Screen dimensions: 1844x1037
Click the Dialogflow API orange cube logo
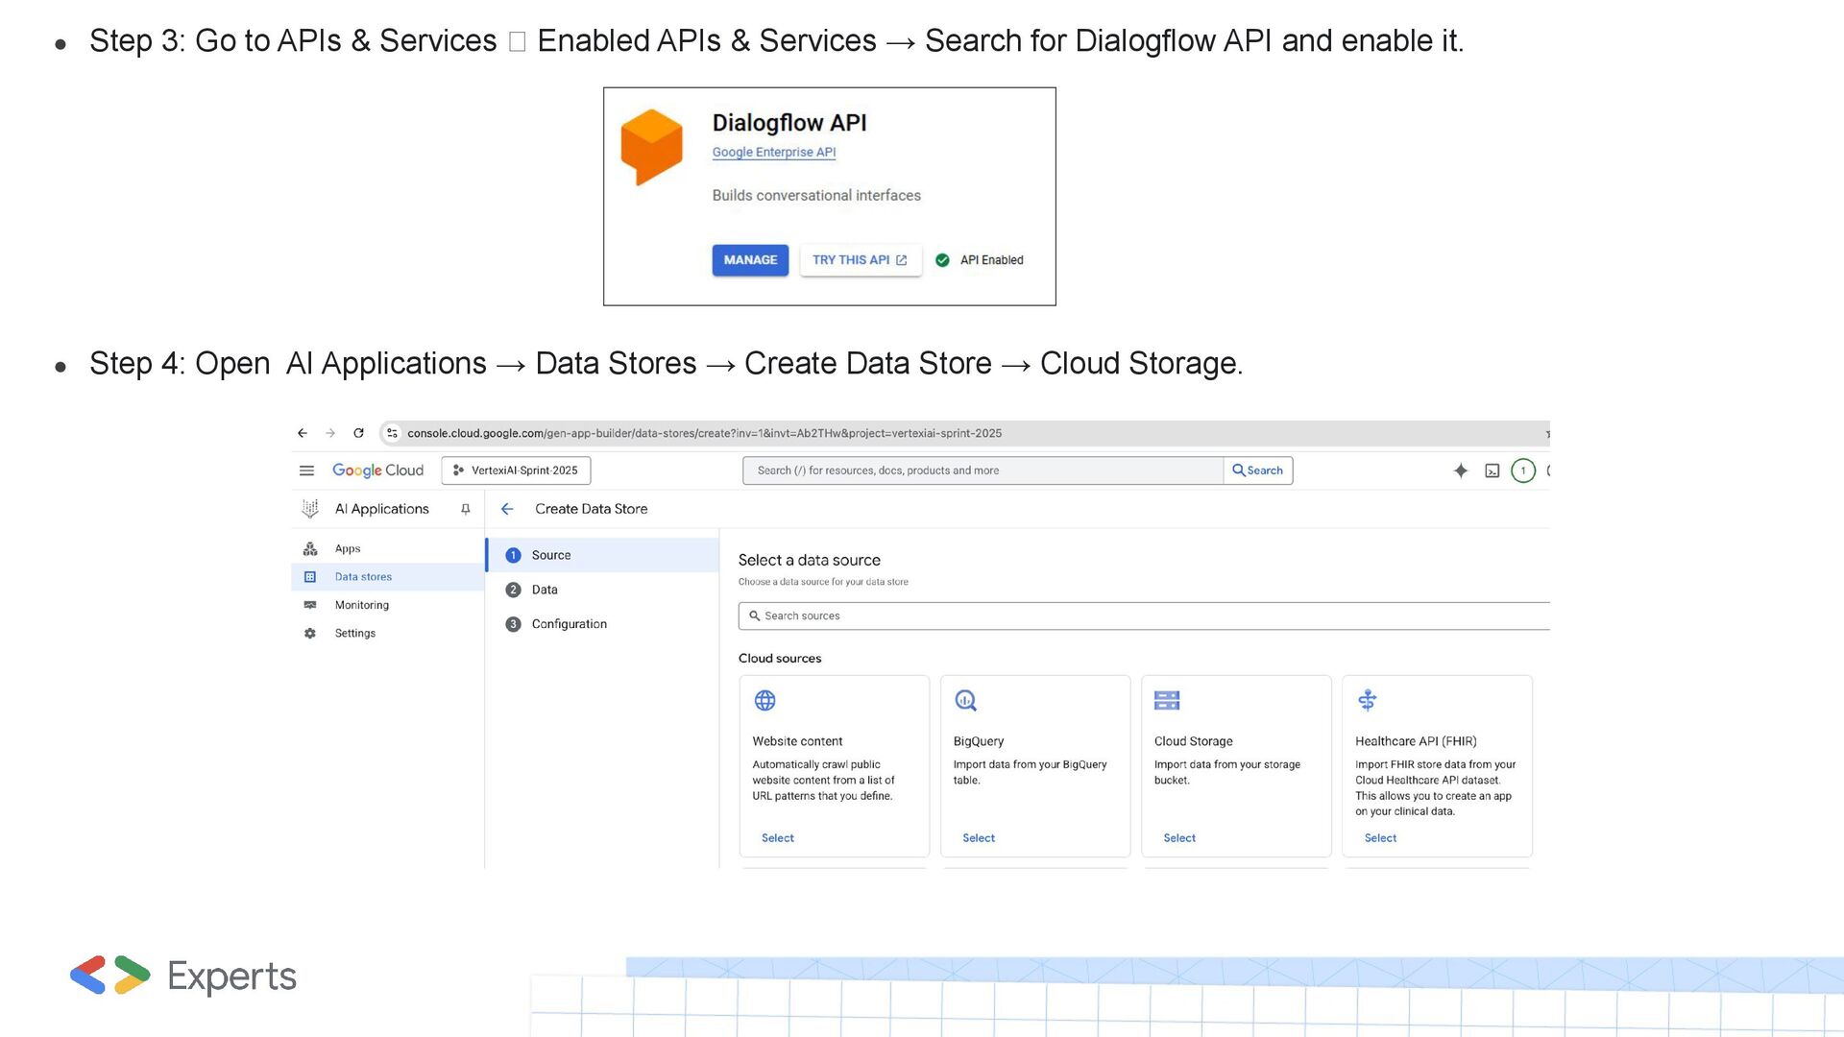[651, 146]
